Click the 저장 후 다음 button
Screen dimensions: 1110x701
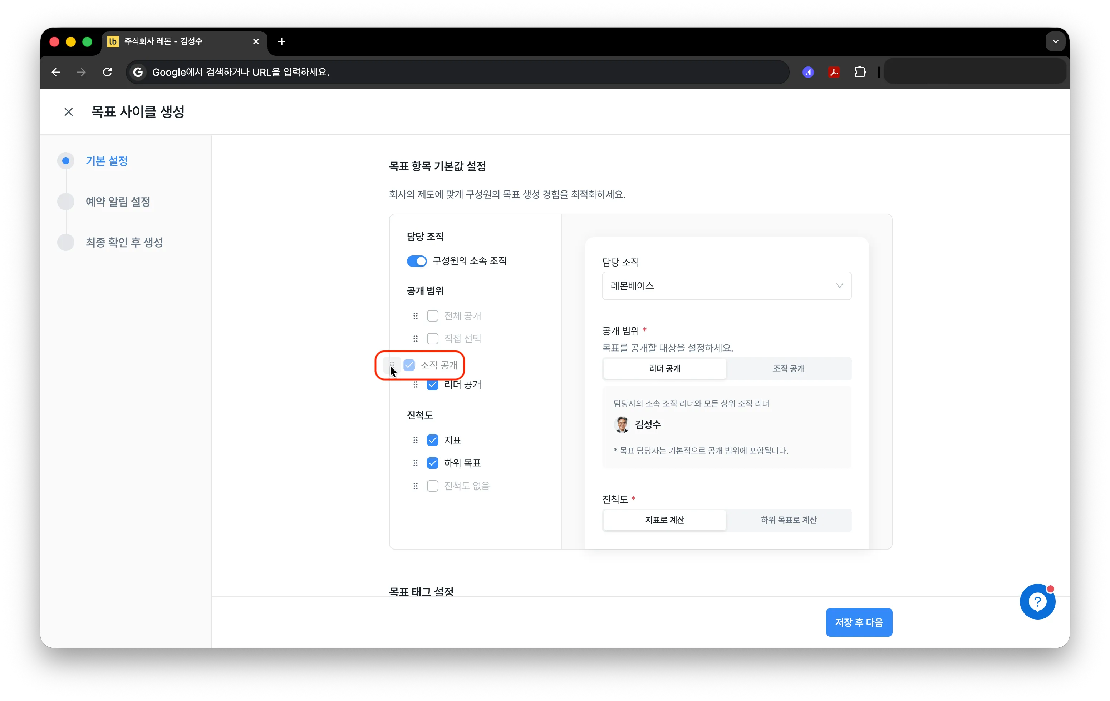859,622
